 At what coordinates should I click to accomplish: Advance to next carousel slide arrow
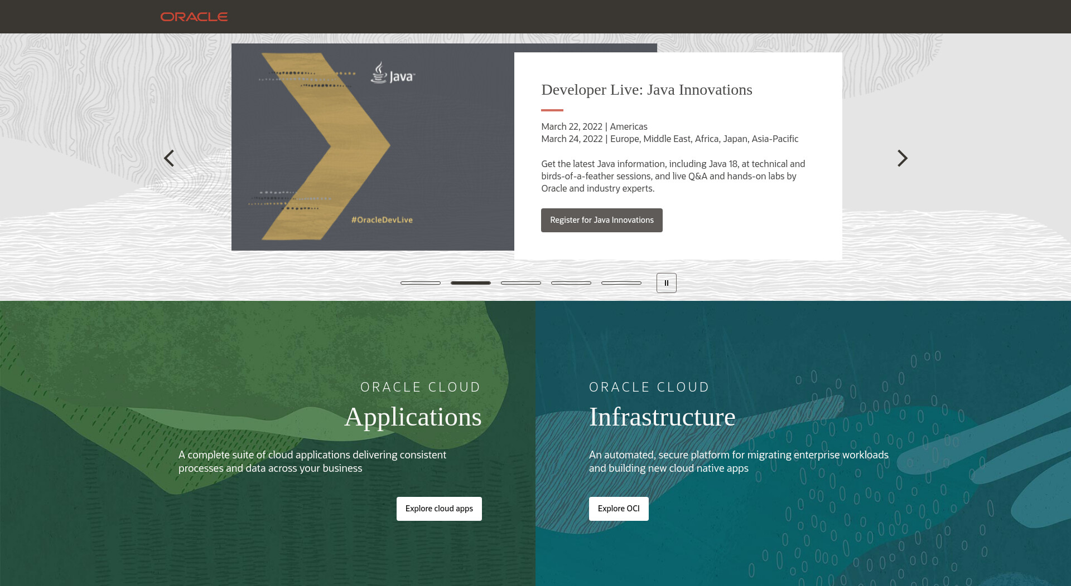coord(902,158)
